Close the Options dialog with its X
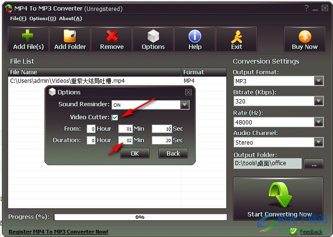The height and width of the screenshot is (237, 333). coord(188,92)
